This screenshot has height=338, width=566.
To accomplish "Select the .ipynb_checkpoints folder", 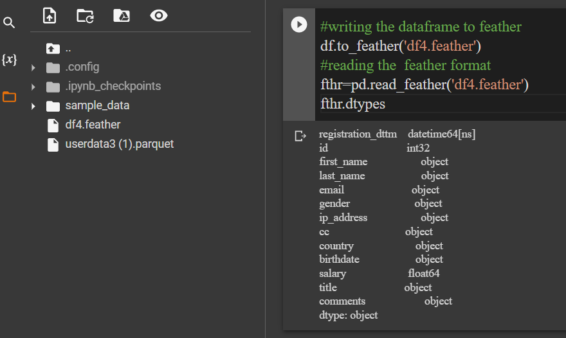I will [x=113, y=86].
